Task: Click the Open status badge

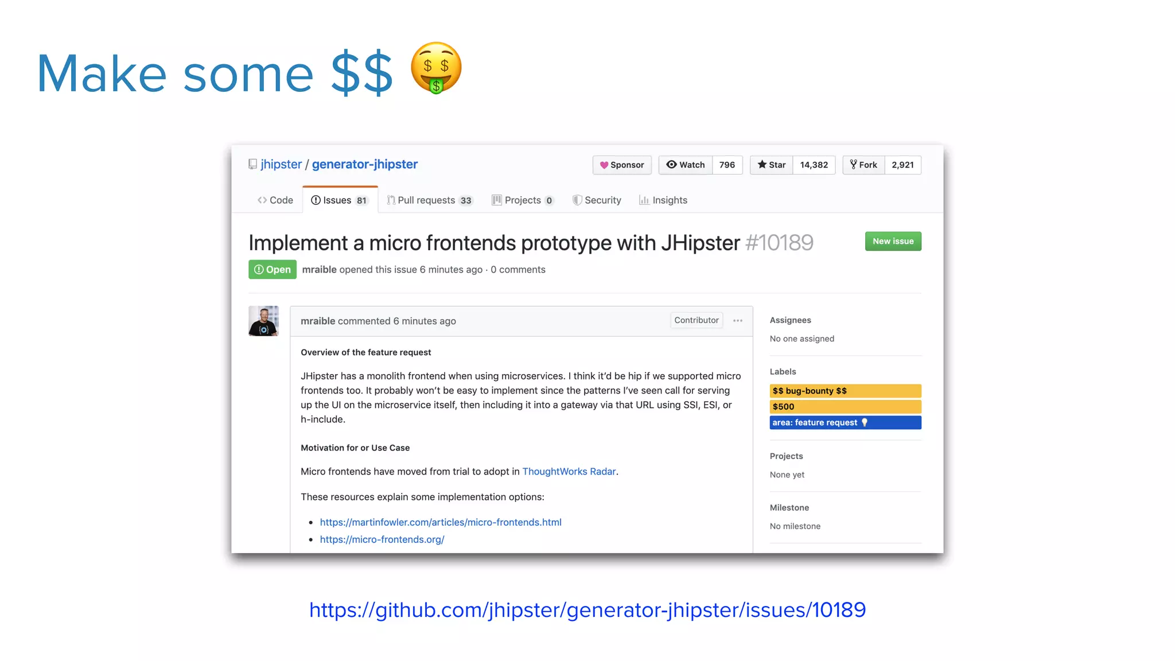Action: (x=273, y=270)
